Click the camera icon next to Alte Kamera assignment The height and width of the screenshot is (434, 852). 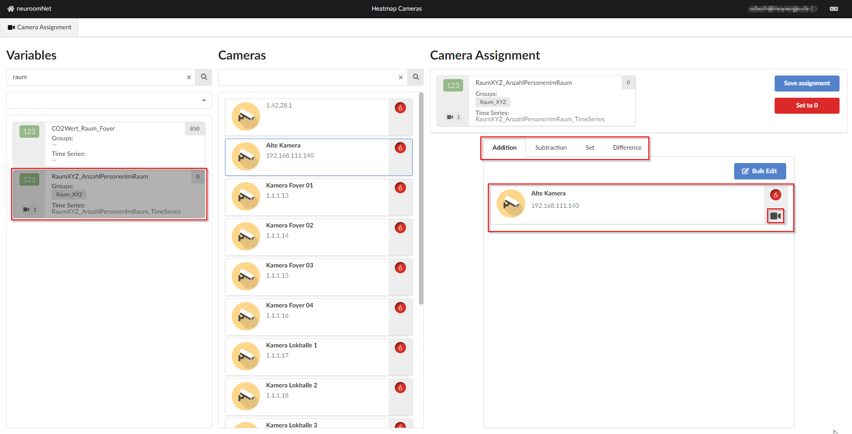click(x=776, y=216)
